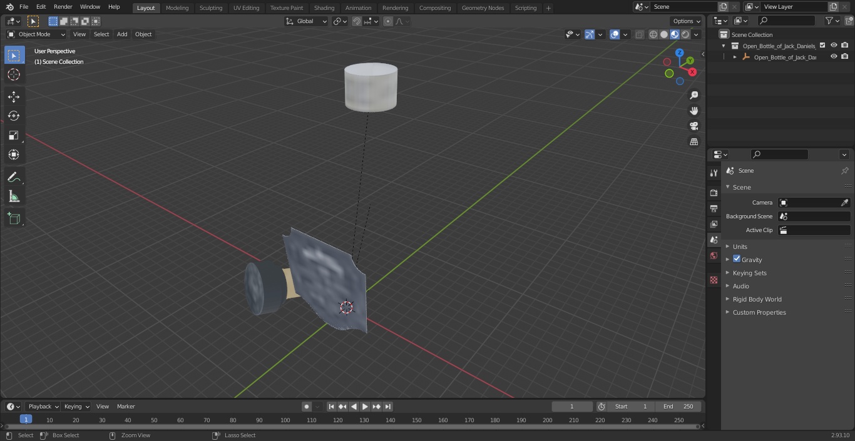Toggle exclude checkbox for Open_Bottle_of_Jack_Daniels collection
855x441 pixels.
pos(822,45)
